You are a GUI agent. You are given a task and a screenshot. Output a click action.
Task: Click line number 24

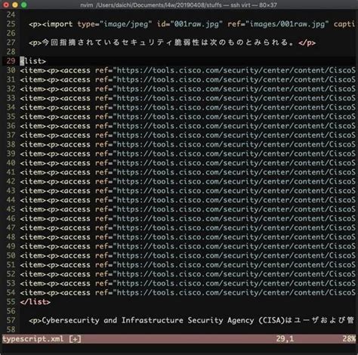tap(11, 14)
